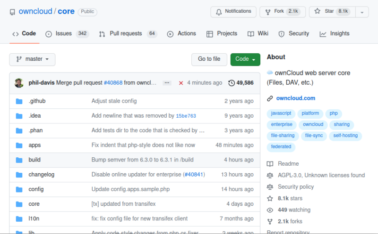
Task: Click the changelog folder icon
Action: (x=19, y=175)
